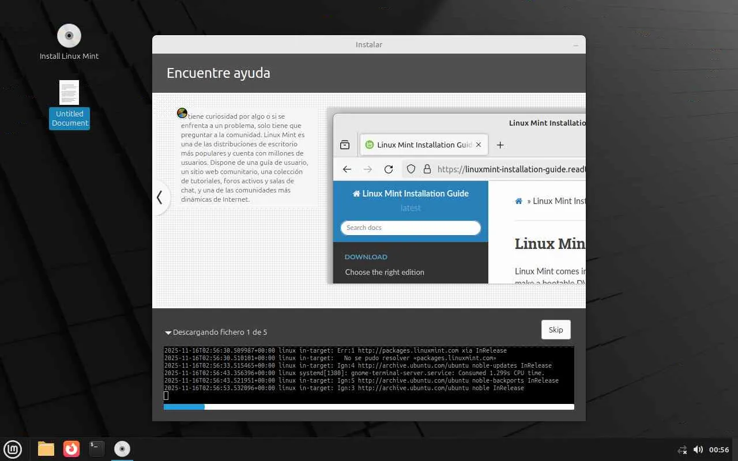This screenshot has width=738, height=461.
Task: Click the DOWNLOAD section heading in the slideshow
Action: tap(366, 257)
